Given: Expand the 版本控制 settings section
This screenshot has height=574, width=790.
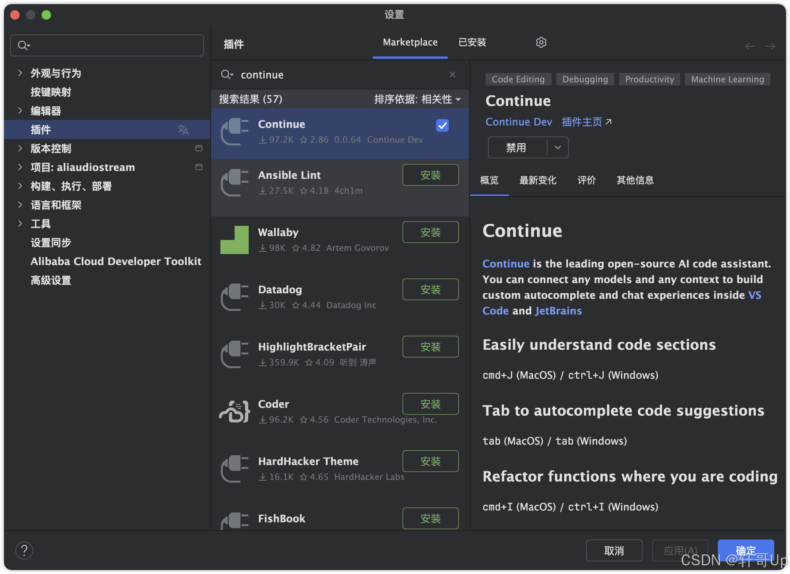Looking at the screenshot, I should 20,148.
